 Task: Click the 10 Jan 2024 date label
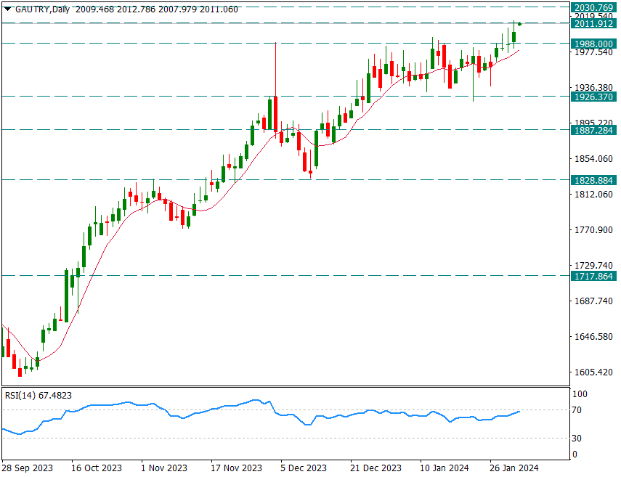(x=445, y=468)
